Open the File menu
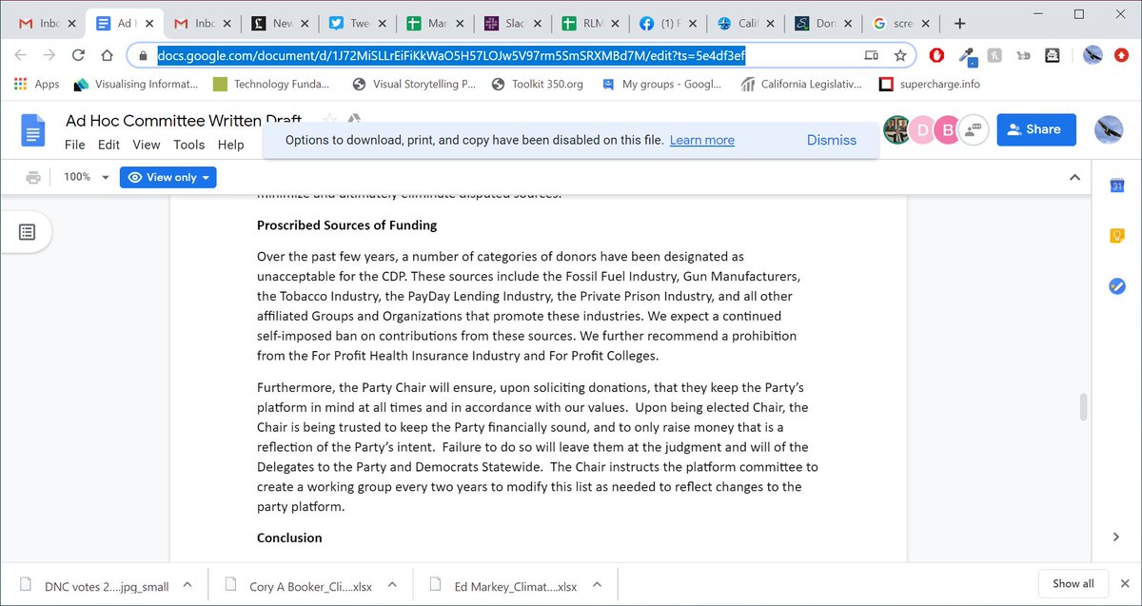The image size is (1142, 606). [x=75, y=145]
